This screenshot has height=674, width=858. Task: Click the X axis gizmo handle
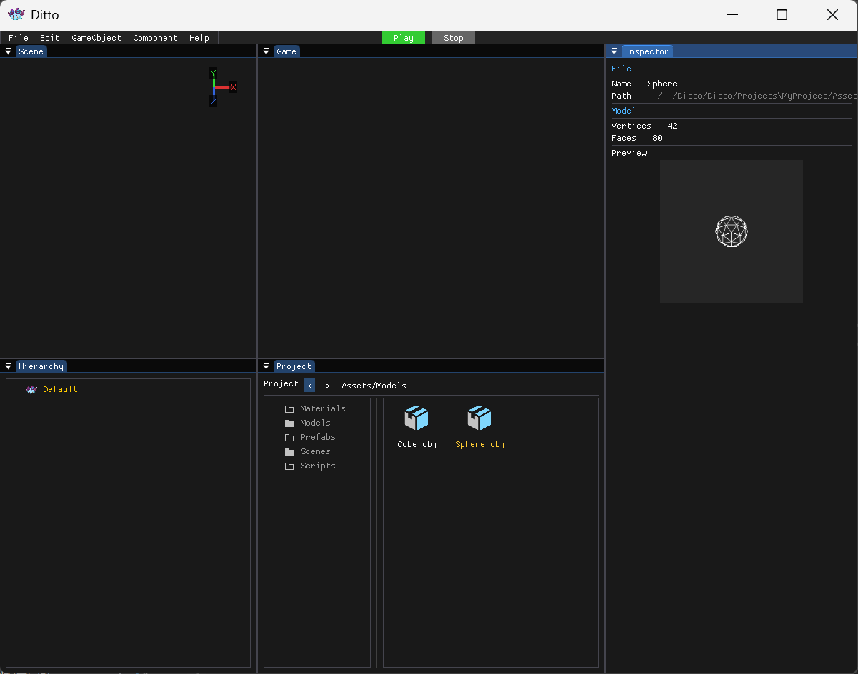tap(233, 87)
